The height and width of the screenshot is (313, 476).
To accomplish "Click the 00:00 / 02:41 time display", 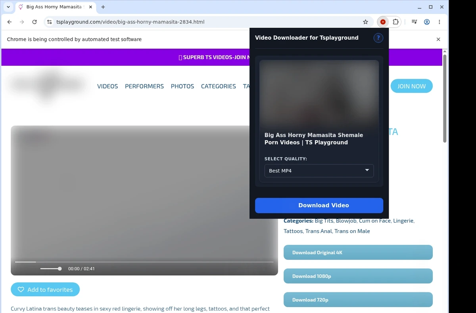I will [x=81, y=269].
